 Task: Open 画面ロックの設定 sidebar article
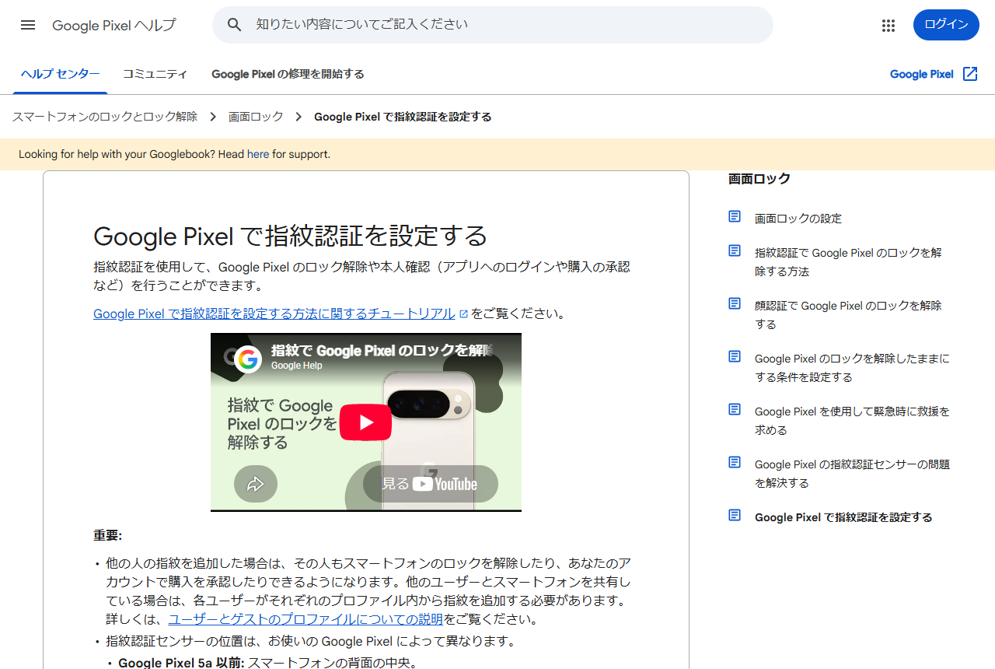[798, 219]
